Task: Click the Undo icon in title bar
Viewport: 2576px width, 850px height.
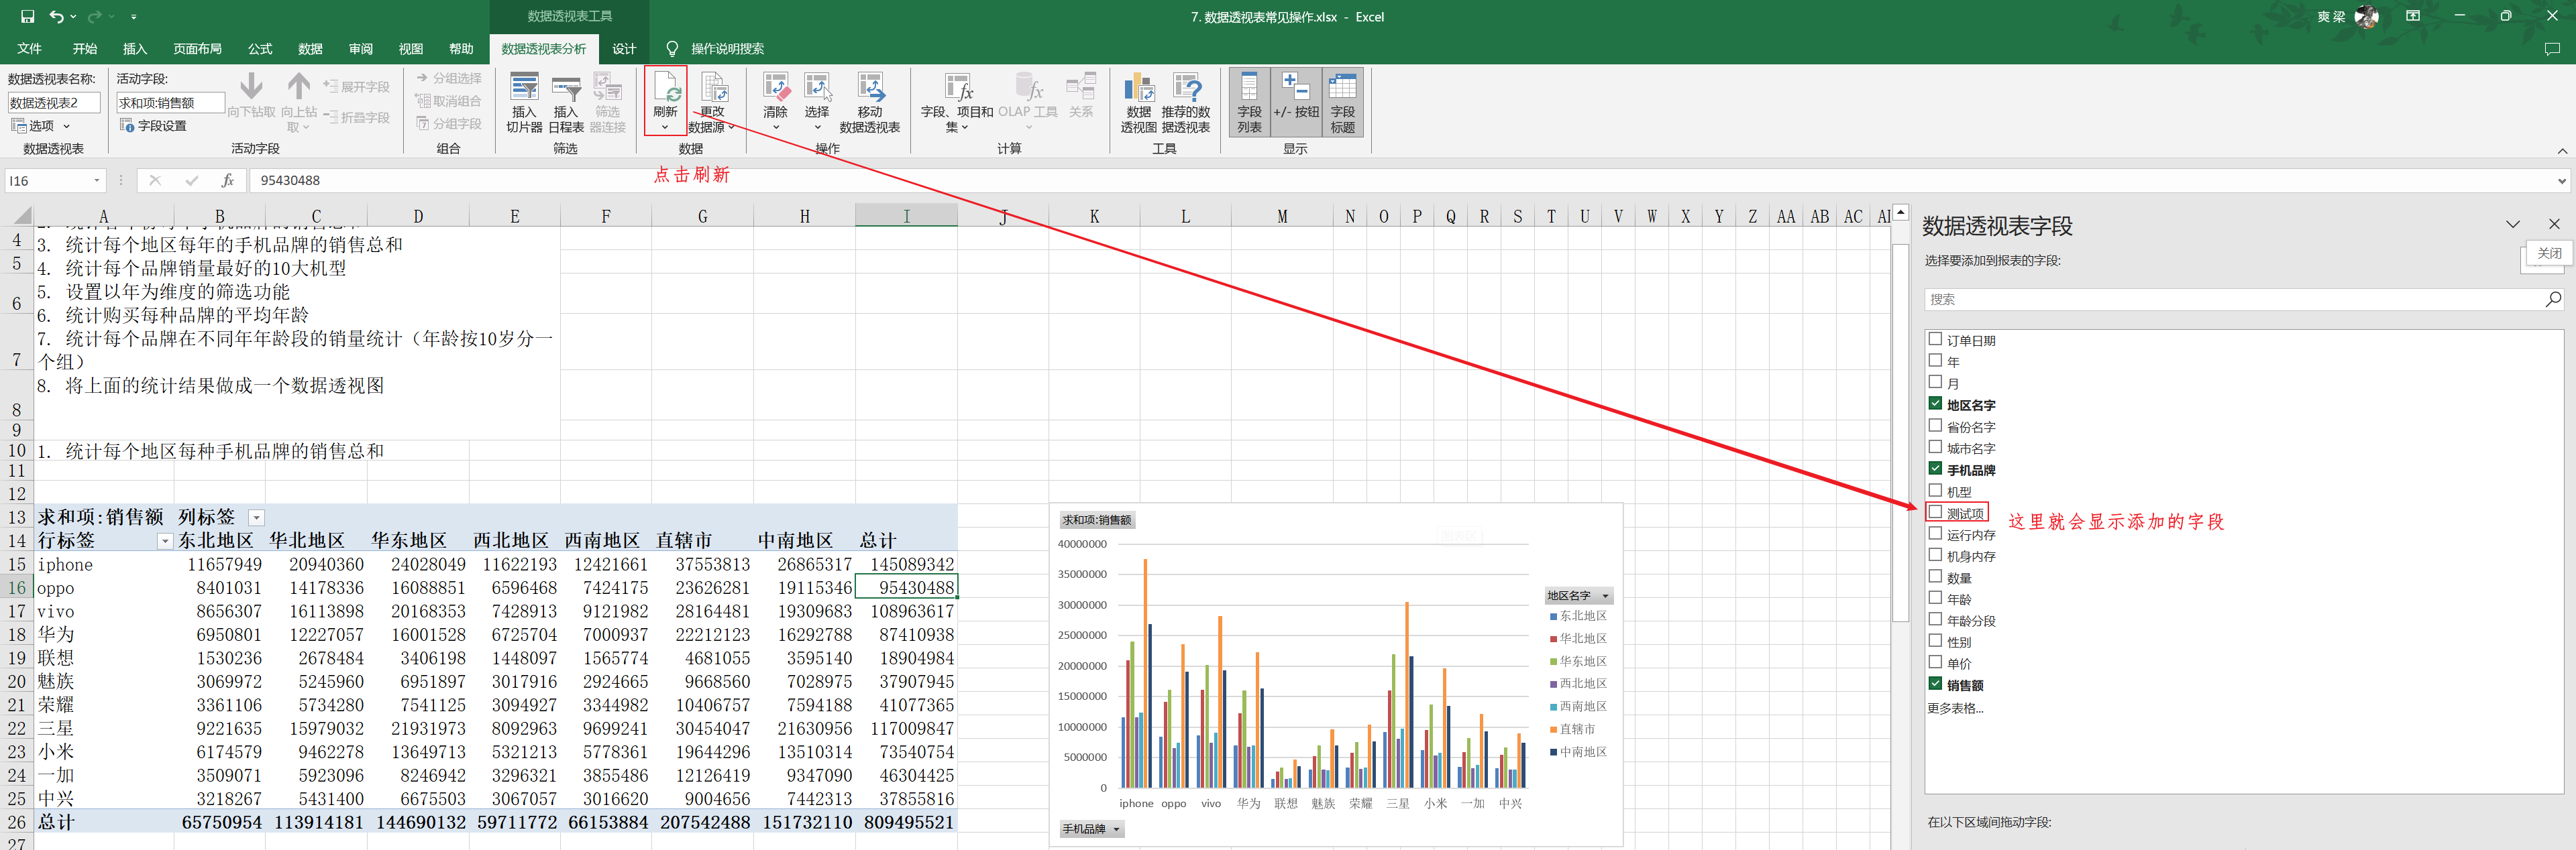Action: tap(57, 16)
